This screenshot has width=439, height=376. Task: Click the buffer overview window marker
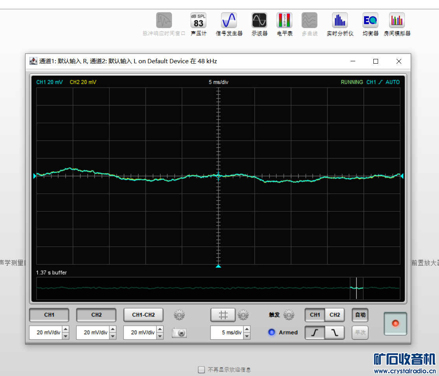coord(356,288)
